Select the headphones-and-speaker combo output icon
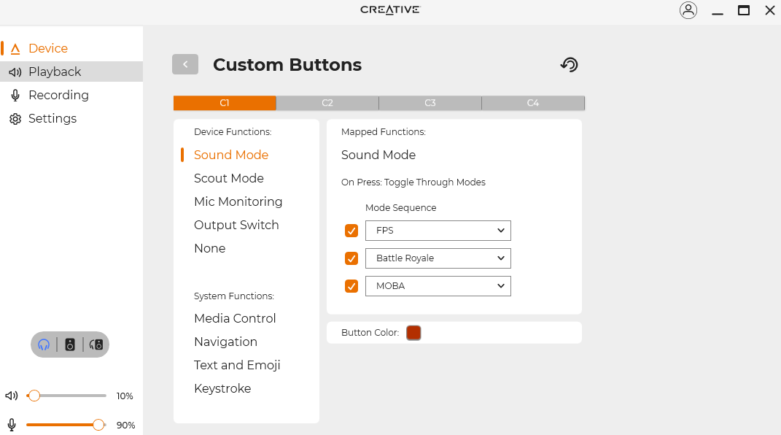The height and width of the screenshot is (435, 781). 96,344
